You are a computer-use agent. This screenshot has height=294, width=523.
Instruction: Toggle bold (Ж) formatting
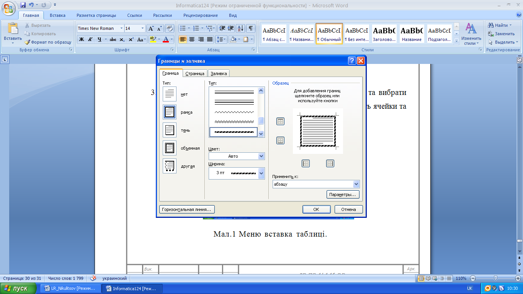click(x=82, y=39)
